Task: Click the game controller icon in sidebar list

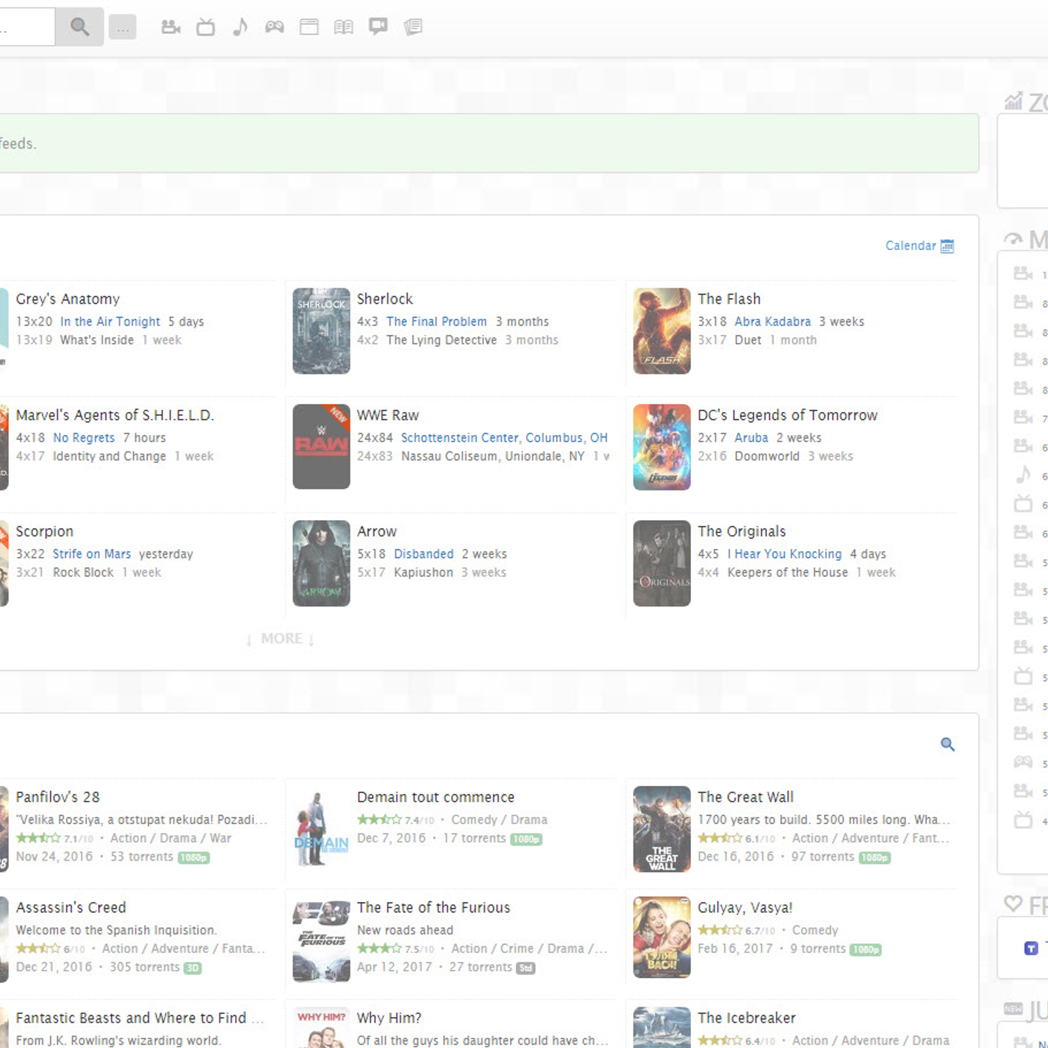Action: pyautogui.click(x=1022, y=762)
